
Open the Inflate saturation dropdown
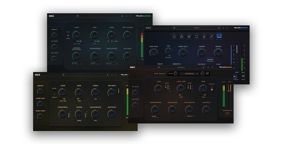coord(112,63)
